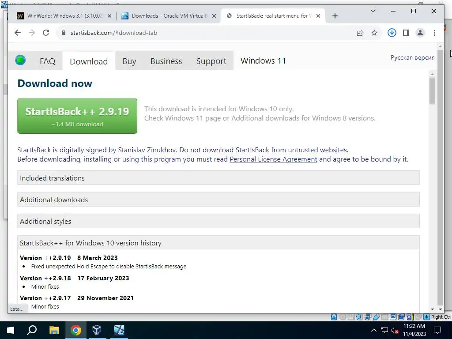Toggle the Chrome side panel icon
The height and width of the screenshot is (339, 452).
pyautogui.click(x=406, y=33)
